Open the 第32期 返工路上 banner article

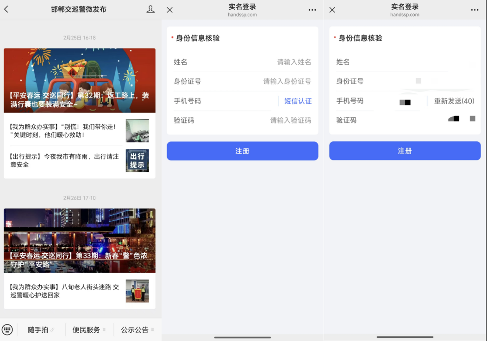[x=80, y=81]
